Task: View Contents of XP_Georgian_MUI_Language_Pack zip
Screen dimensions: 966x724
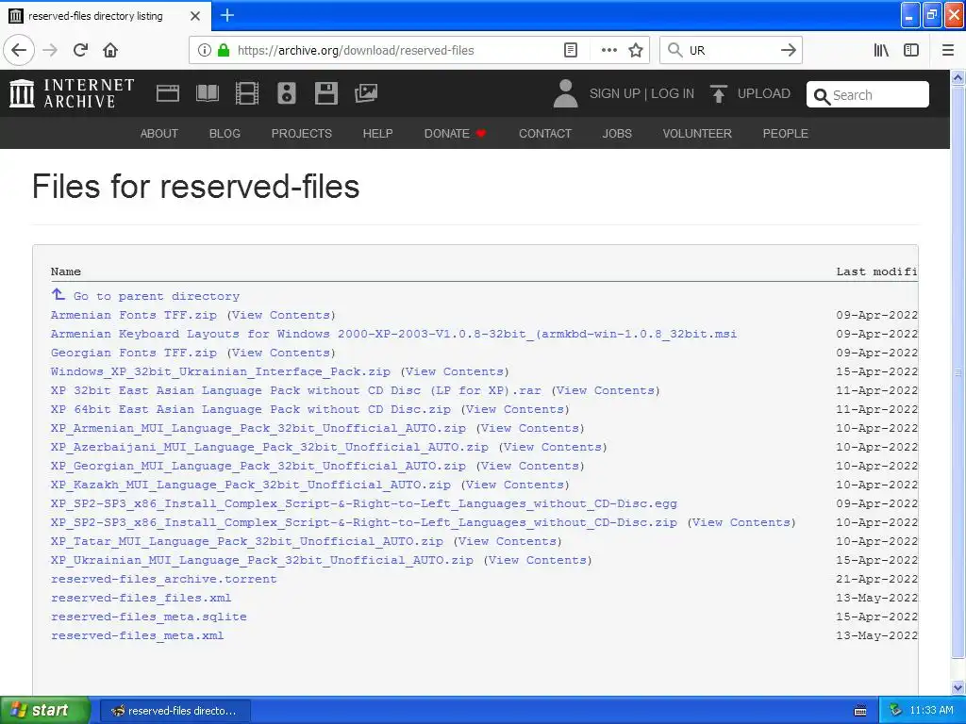Action: (530, 466)
